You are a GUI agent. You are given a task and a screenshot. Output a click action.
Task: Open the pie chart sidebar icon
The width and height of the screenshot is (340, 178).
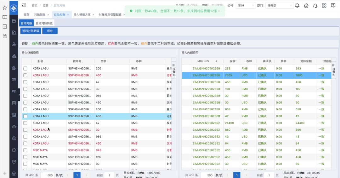(x=14, y=150)
